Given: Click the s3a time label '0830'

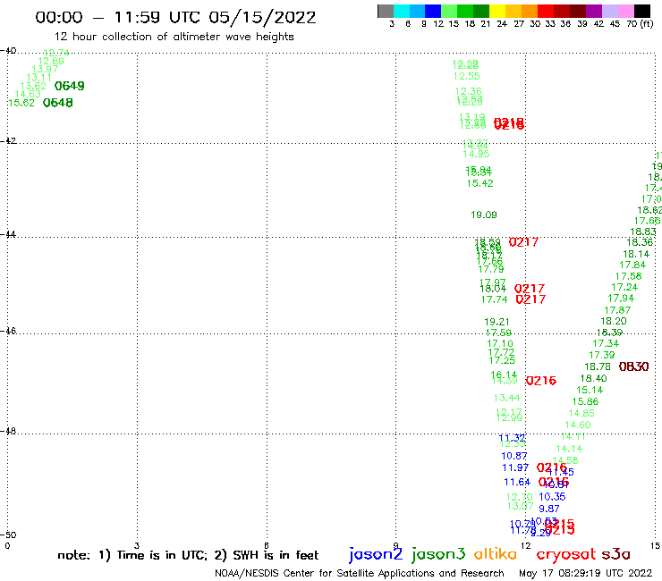Looking at the screenshot, I should [x=633, y=366].
